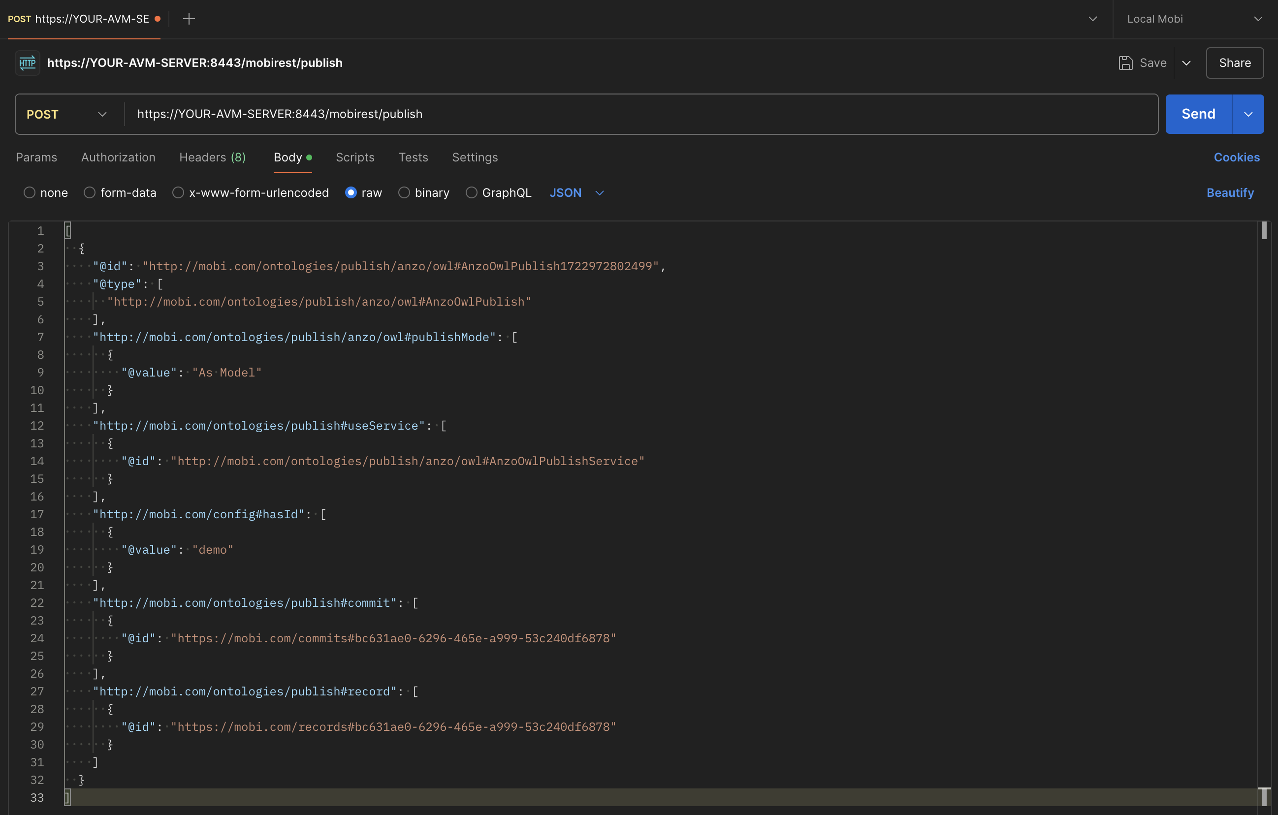Click the AnzoOwlPublishService URL on line 14

coord(408,461)
